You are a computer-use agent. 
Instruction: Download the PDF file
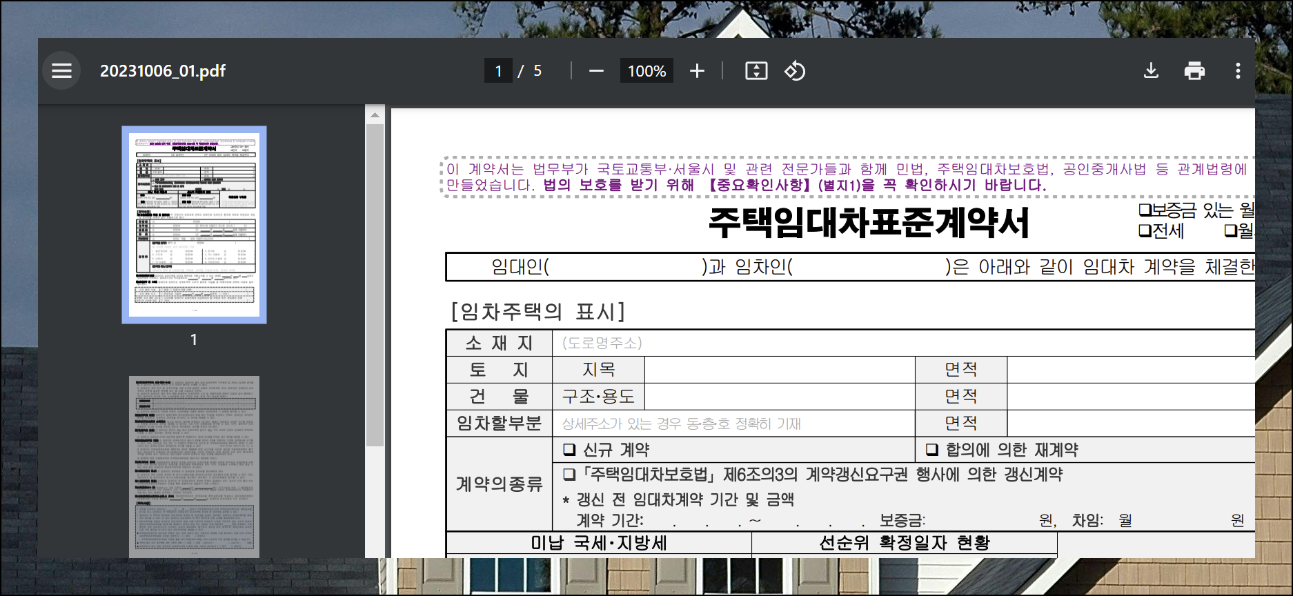pos(1151,71)
